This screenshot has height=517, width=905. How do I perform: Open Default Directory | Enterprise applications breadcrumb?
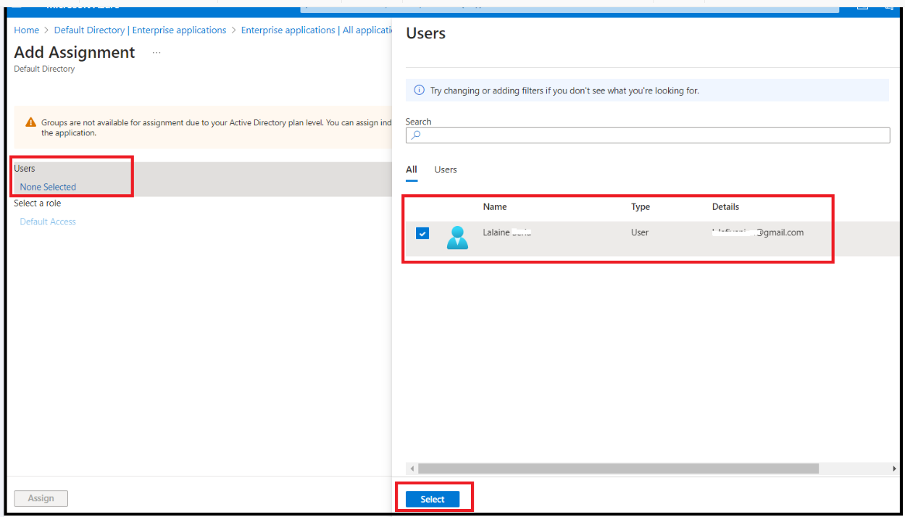click(x=141, y=30)
